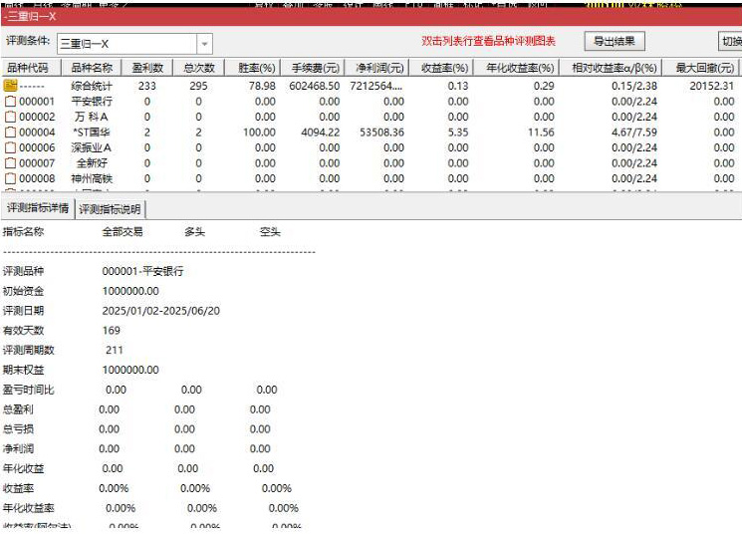Viewport: 742px width, 542px height.
Task: Click net profit value 53508.36
Action: 381,133
